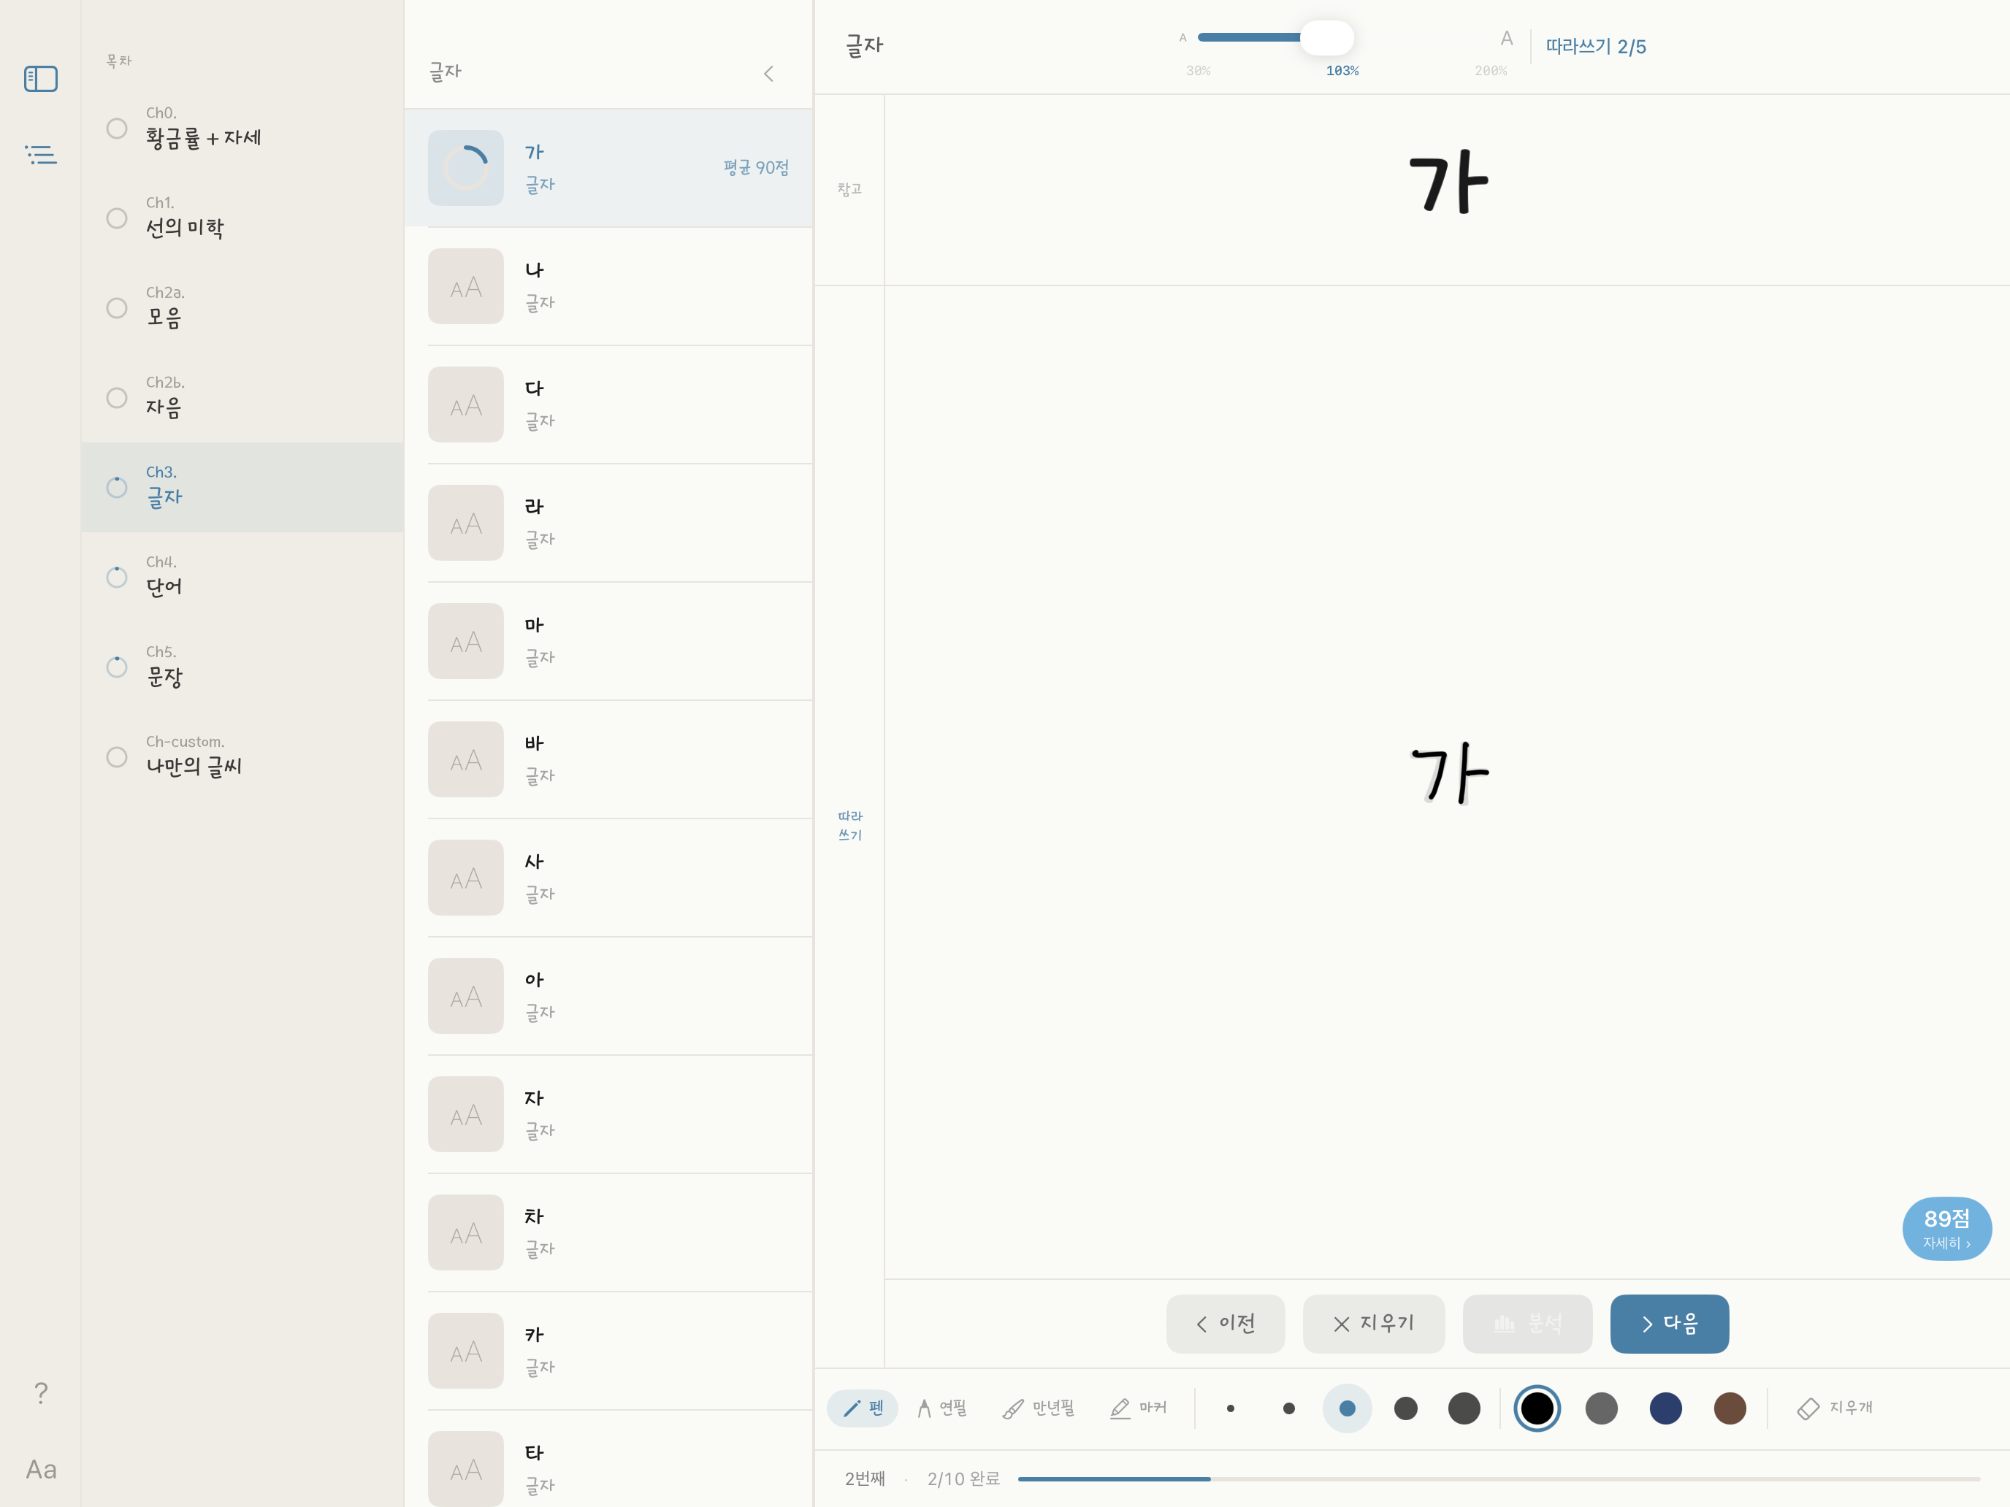Select the 연필 pencil tool
Screen dimensions: 2010x1507
pyautogui.click(x=941, y=1408)
